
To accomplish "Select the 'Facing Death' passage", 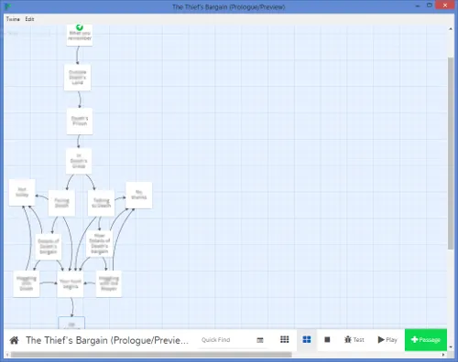I will coord(61,203).
